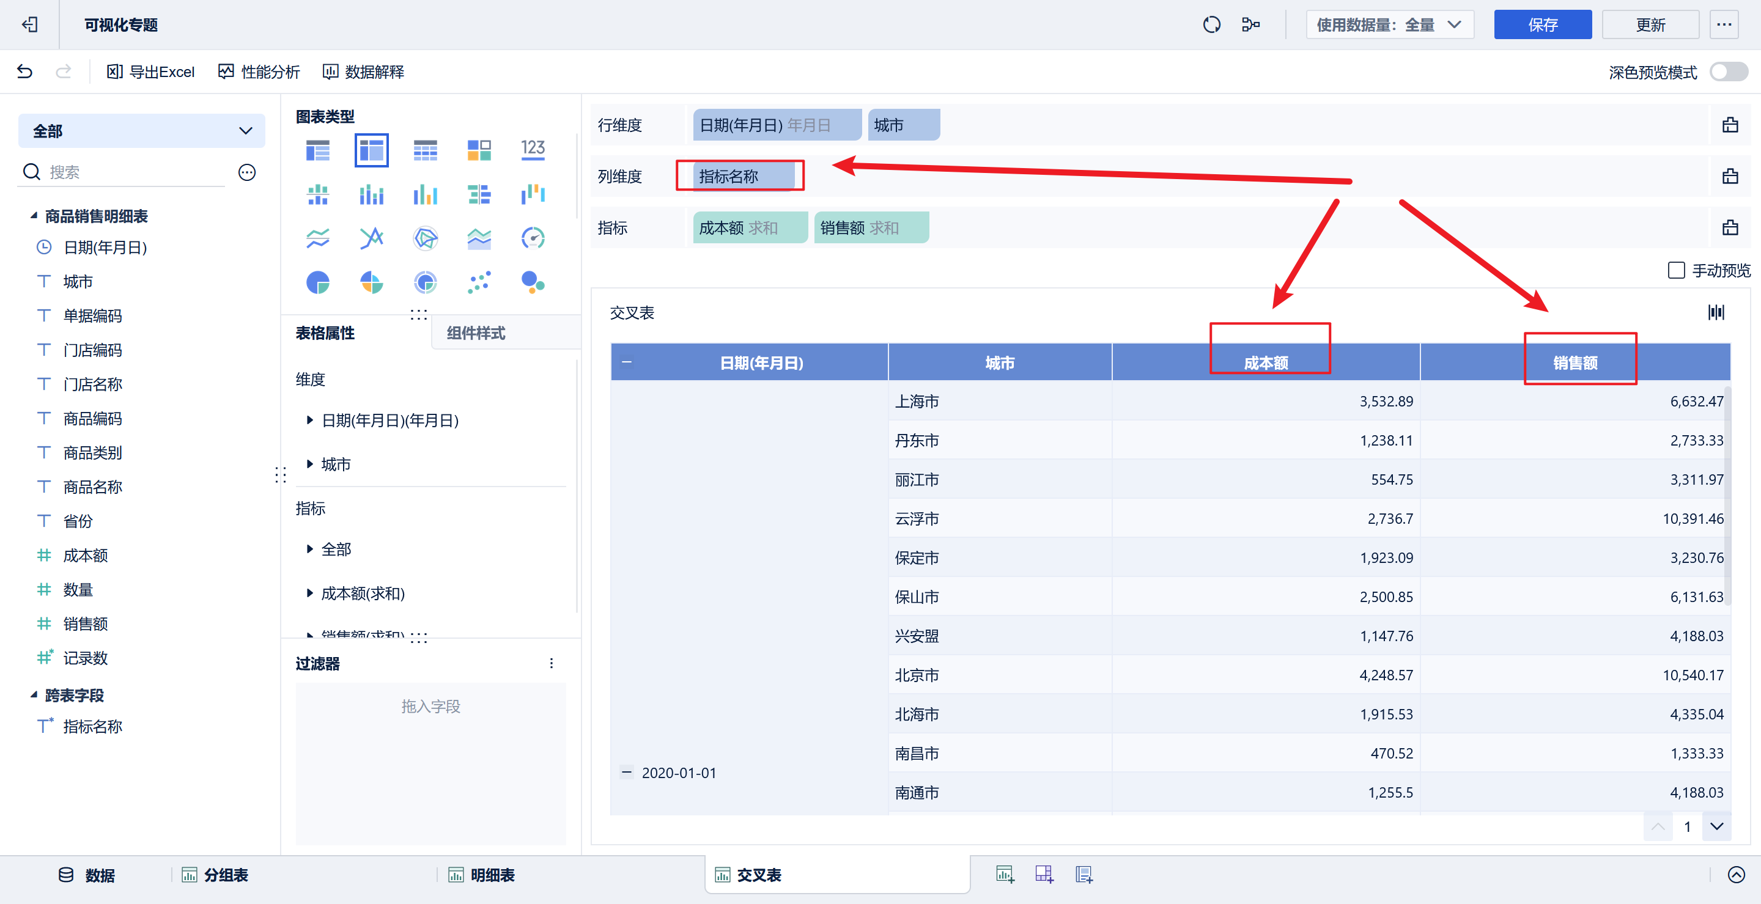Choose the scatter plot chart icon
The height and width of the screenshot is (904, 1761).
479,282
